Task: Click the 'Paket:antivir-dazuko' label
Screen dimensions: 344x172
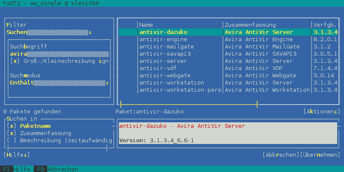Action: [x=150, y=111]
